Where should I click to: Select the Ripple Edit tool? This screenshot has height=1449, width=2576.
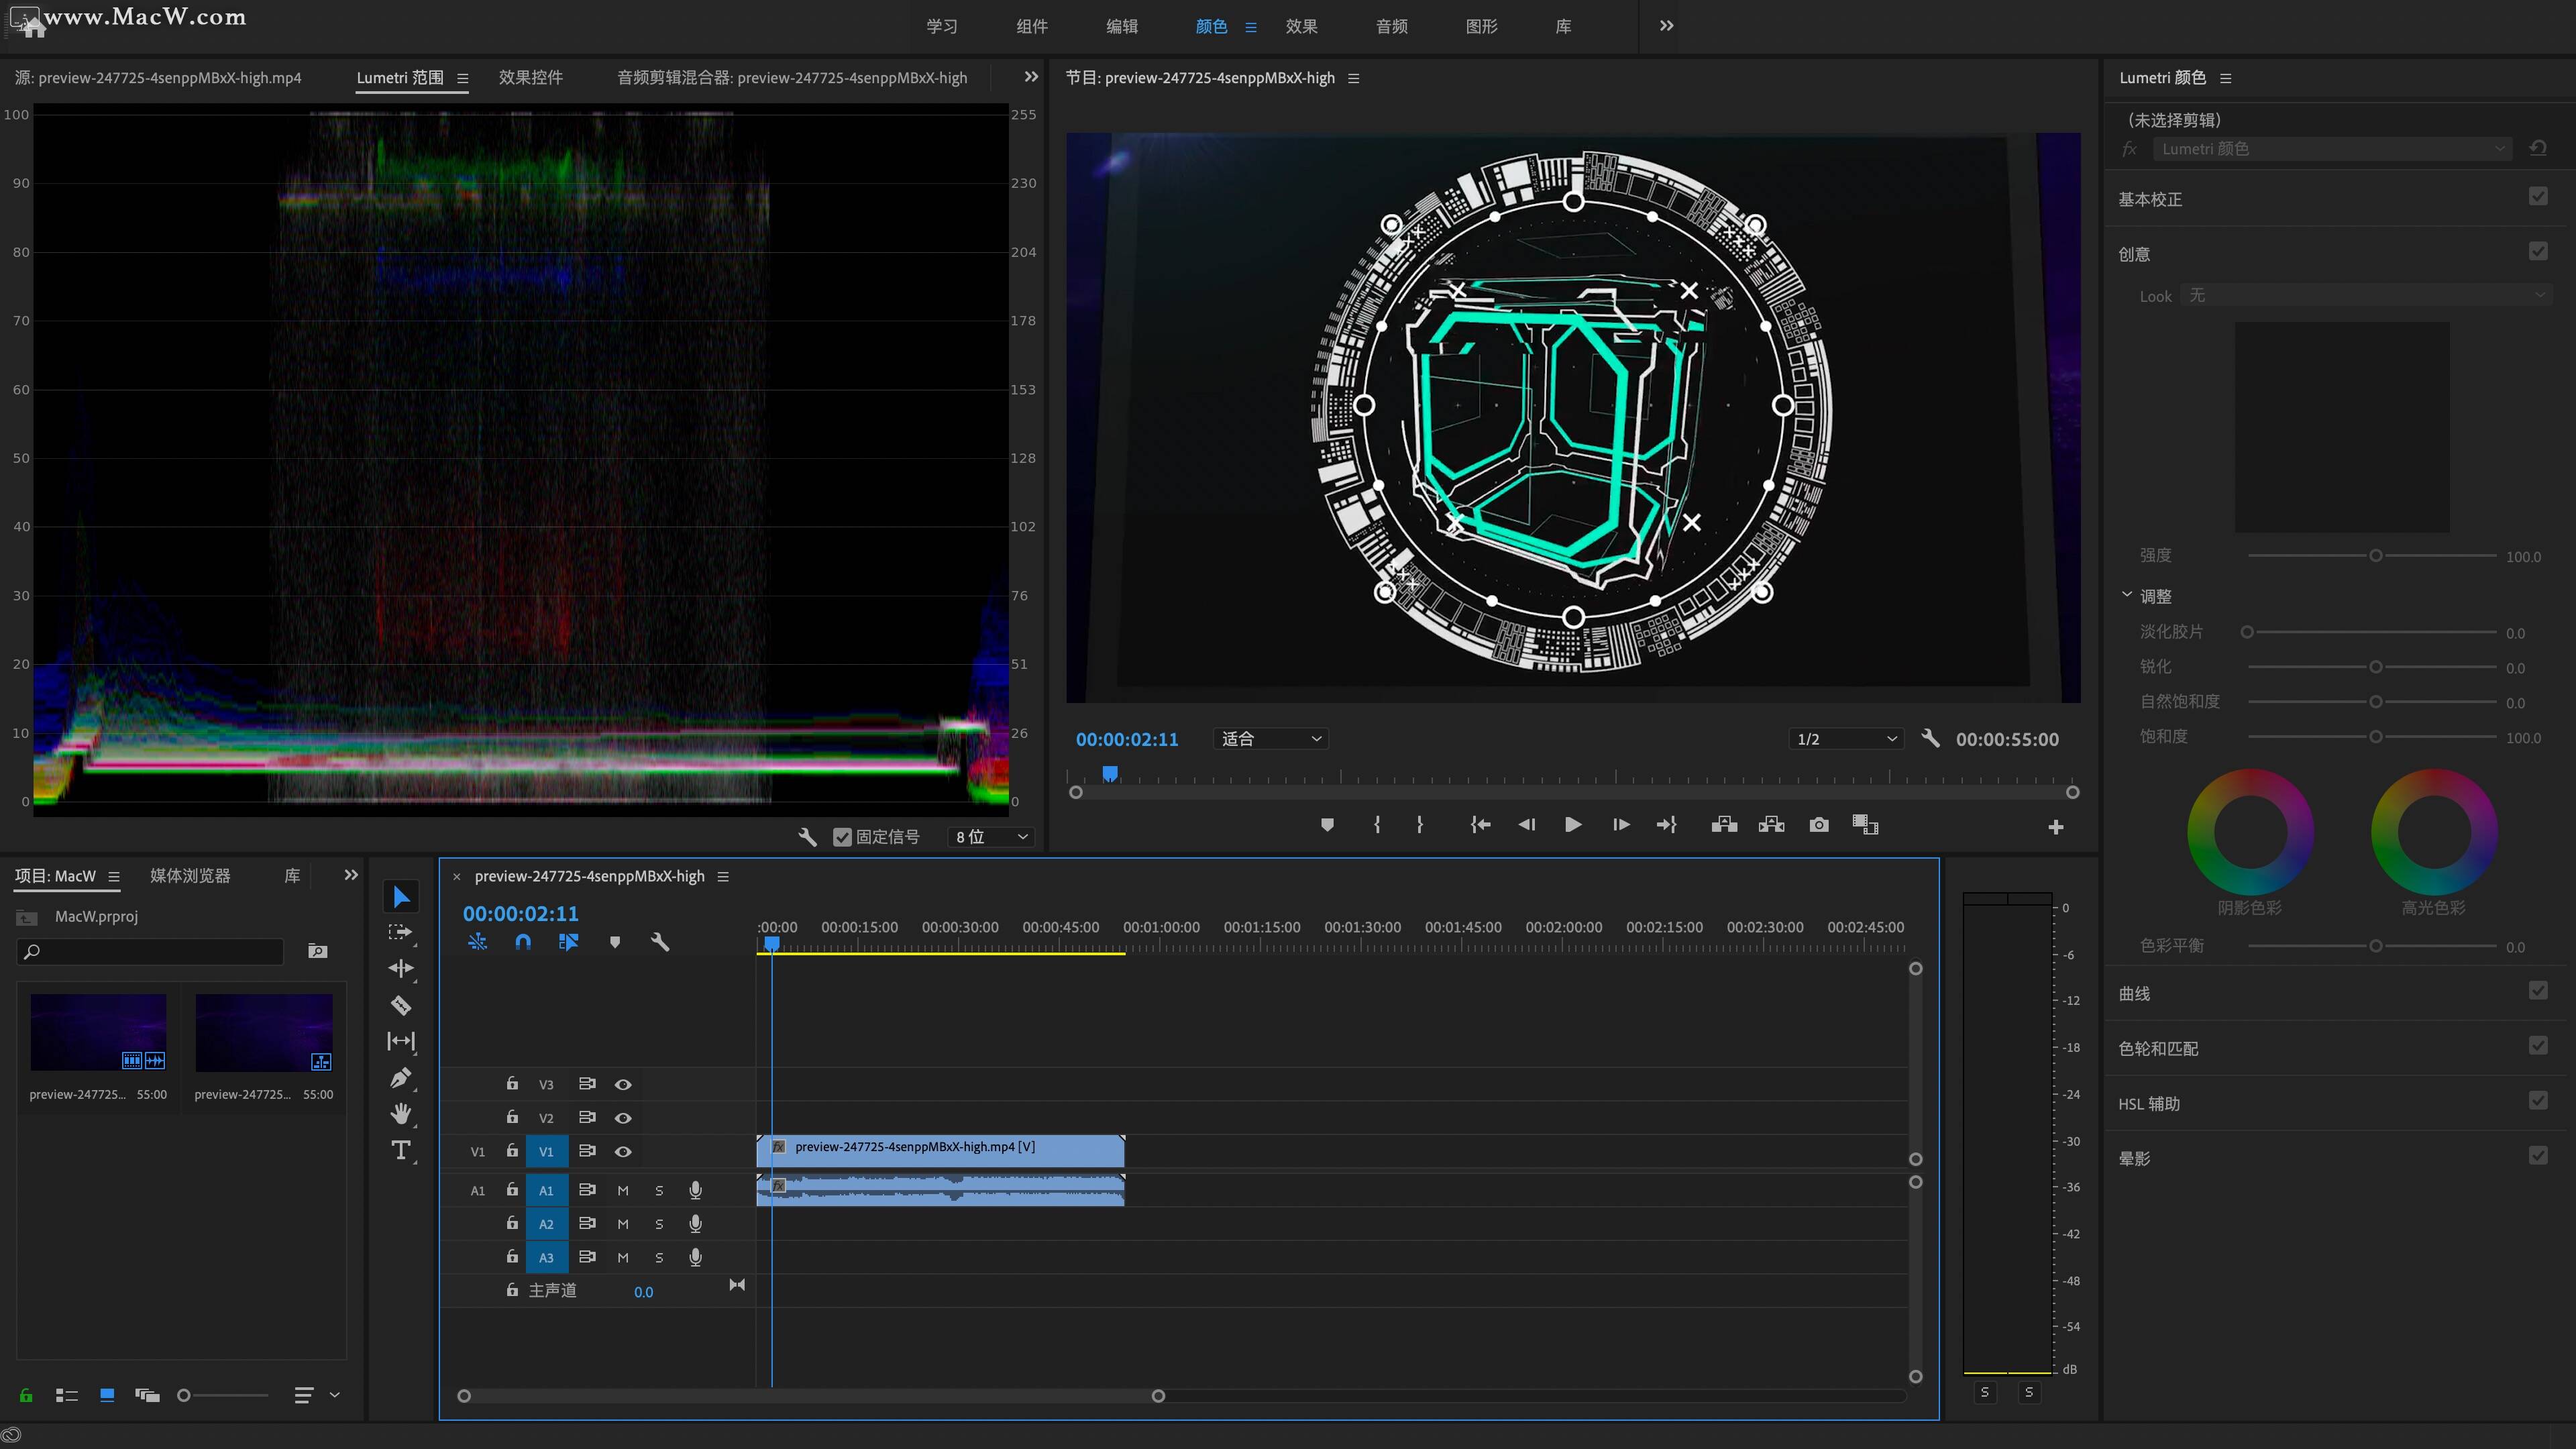(x=401, y=968)
